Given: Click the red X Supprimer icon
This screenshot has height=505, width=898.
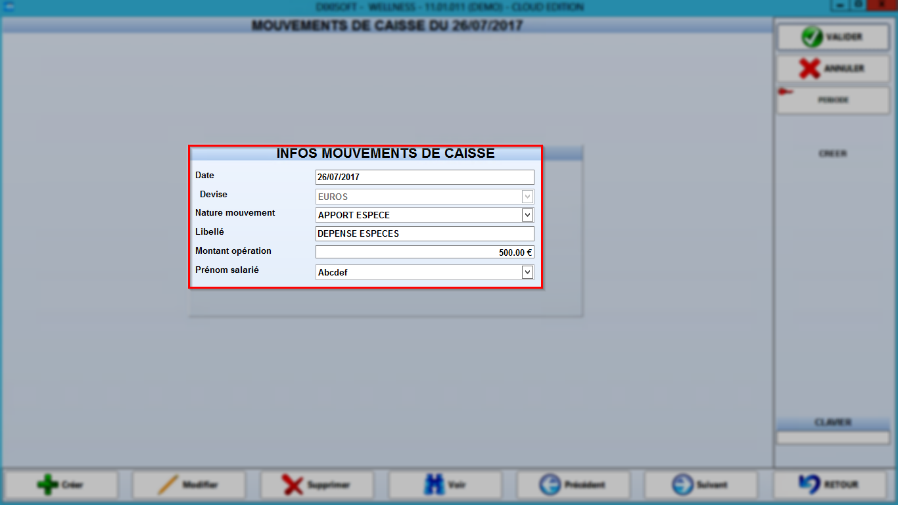Looking at the screenshot, I should click(x=293, y=485).
